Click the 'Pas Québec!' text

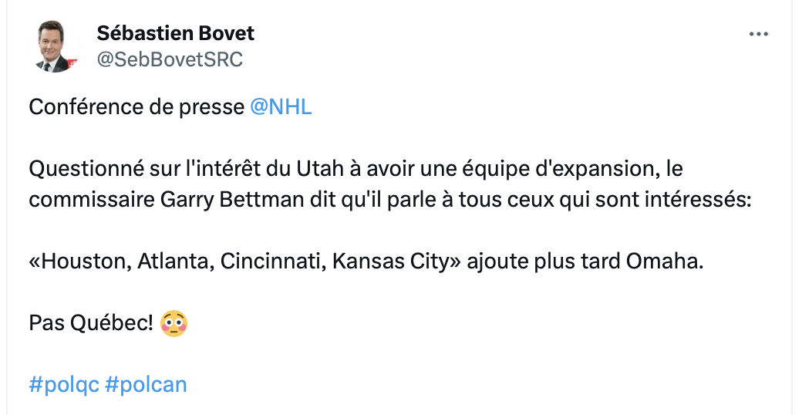pos(91,323)
